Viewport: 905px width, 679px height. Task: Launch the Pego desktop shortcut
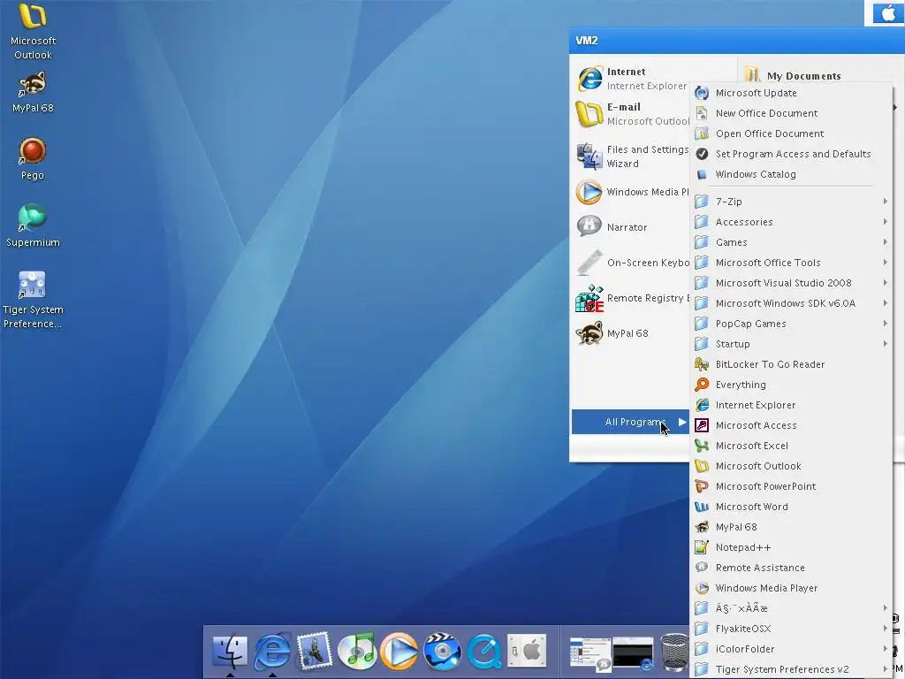click(33, 159)
